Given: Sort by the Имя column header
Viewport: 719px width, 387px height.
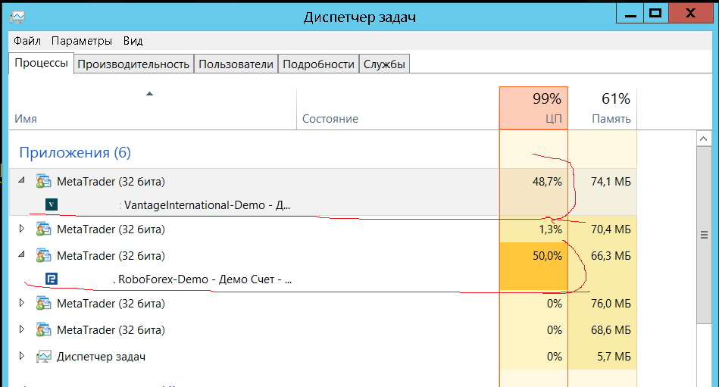Looking at the screenshot, I should tap(153, 108).
